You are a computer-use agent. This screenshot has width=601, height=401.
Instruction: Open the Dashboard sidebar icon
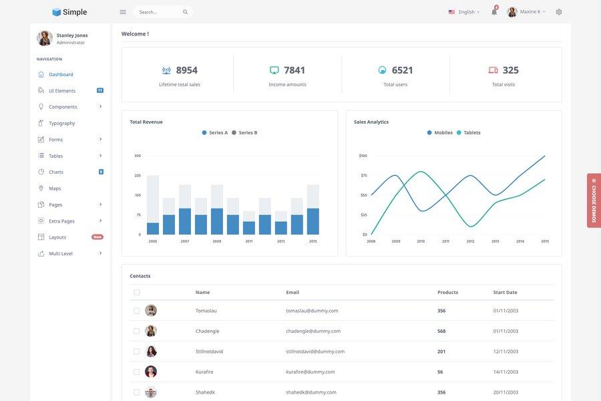coord(39,72)
